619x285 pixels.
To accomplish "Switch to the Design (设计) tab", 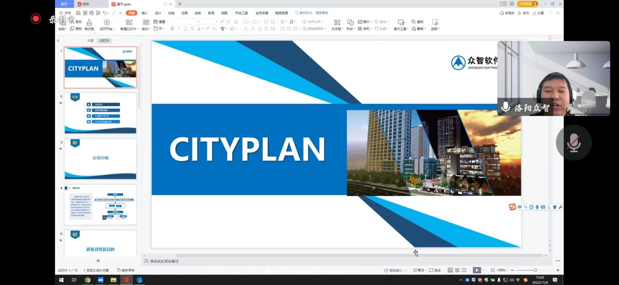I will tap(158, 13).
